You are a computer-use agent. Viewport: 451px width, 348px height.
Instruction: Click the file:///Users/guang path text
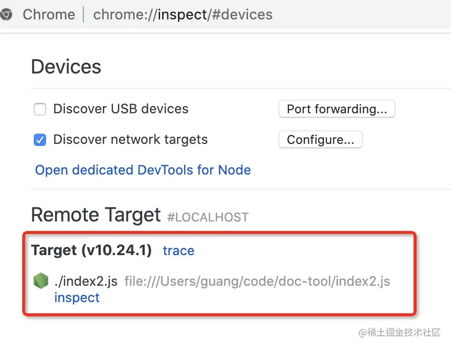pyautogui.click(x=257, y=281)
